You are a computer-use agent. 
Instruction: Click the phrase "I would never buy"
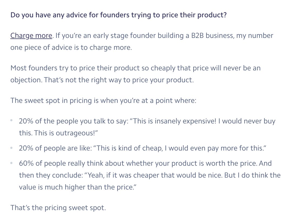(247, 121)
